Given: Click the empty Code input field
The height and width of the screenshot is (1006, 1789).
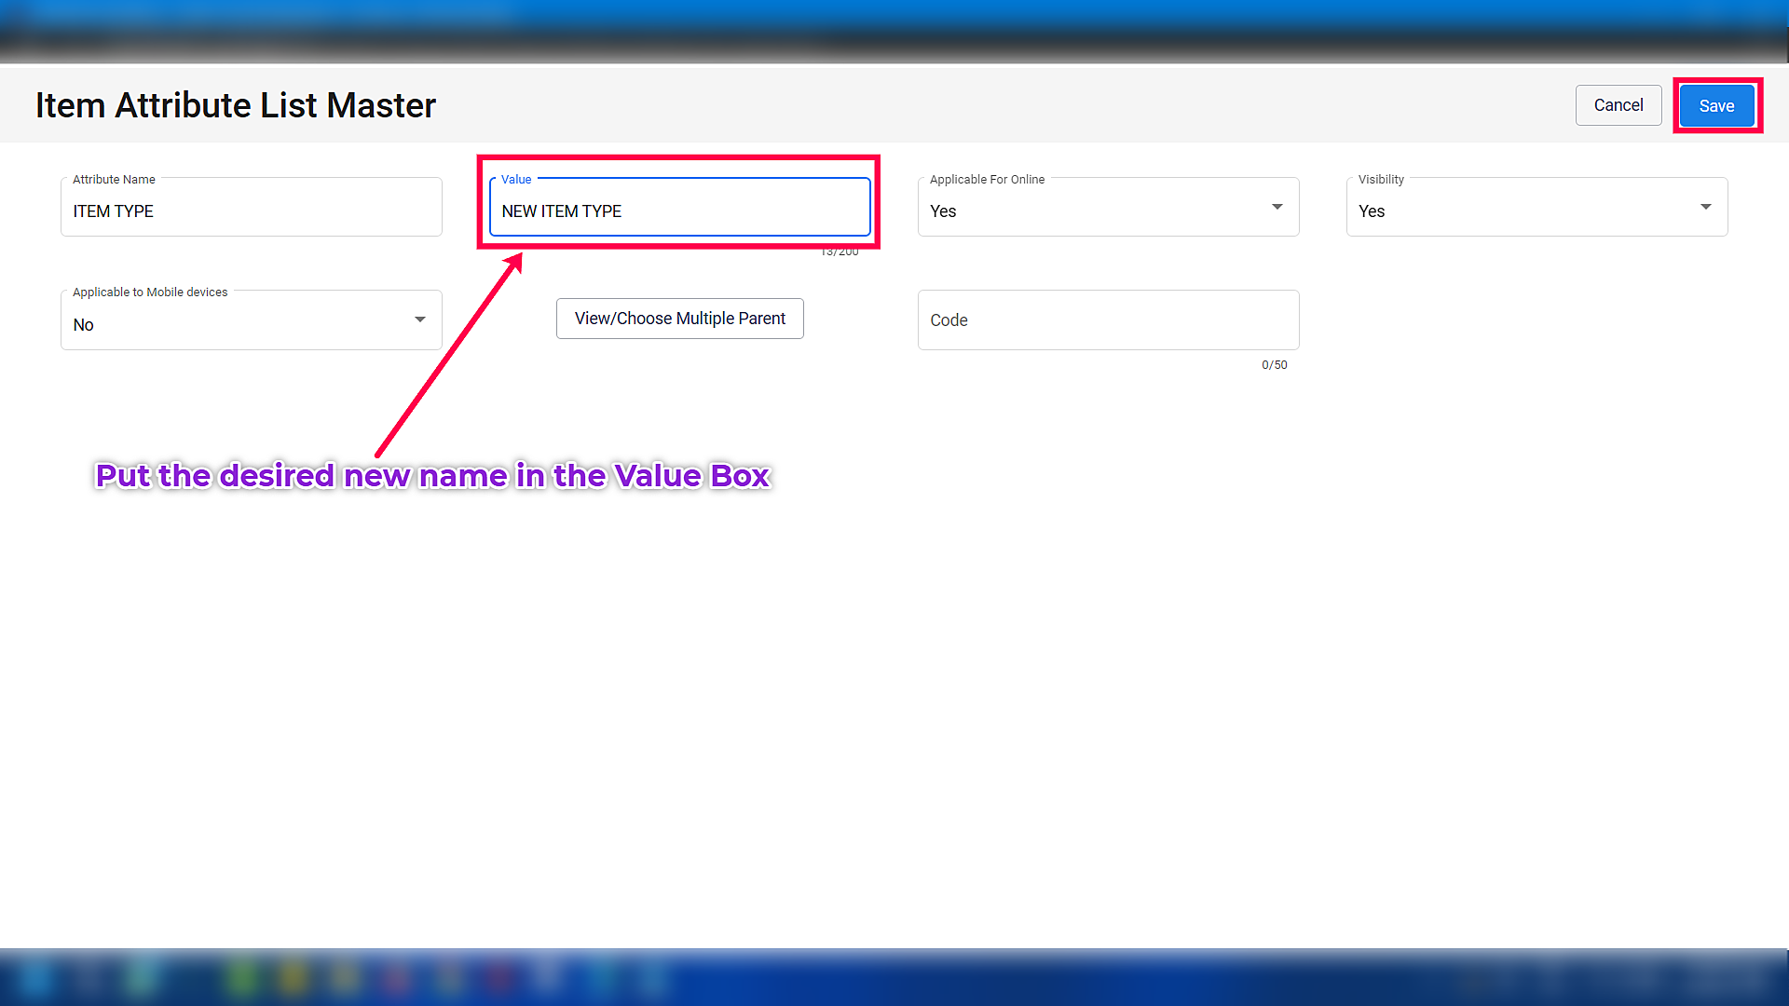Looking at the screenshot, I should click(x=1108, y=319).
